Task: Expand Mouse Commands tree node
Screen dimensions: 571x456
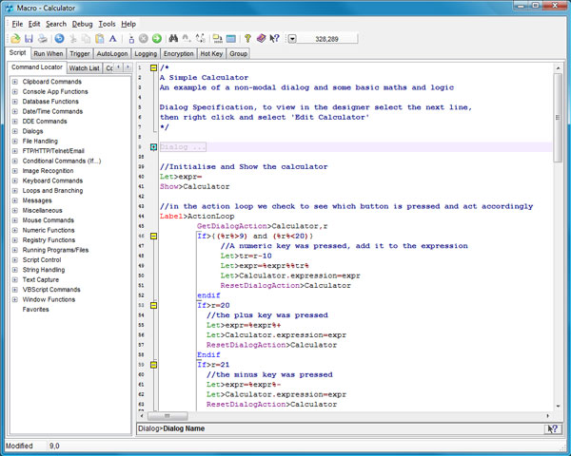Action: (x=14, y=220)
